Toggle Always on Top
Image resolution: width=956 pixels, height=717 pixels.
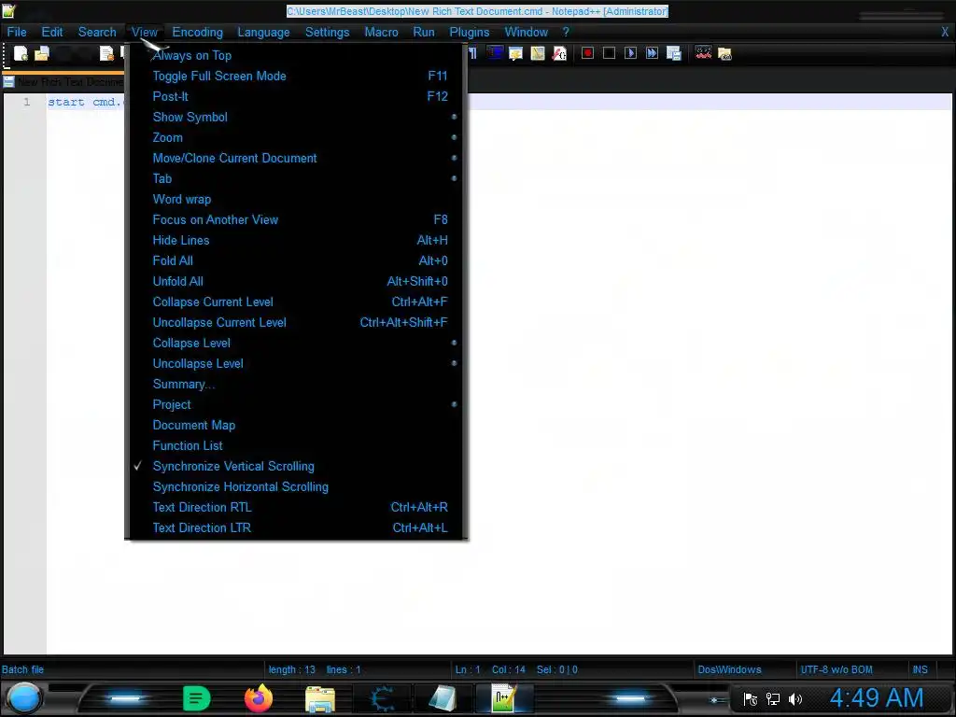tap(296, 55)
